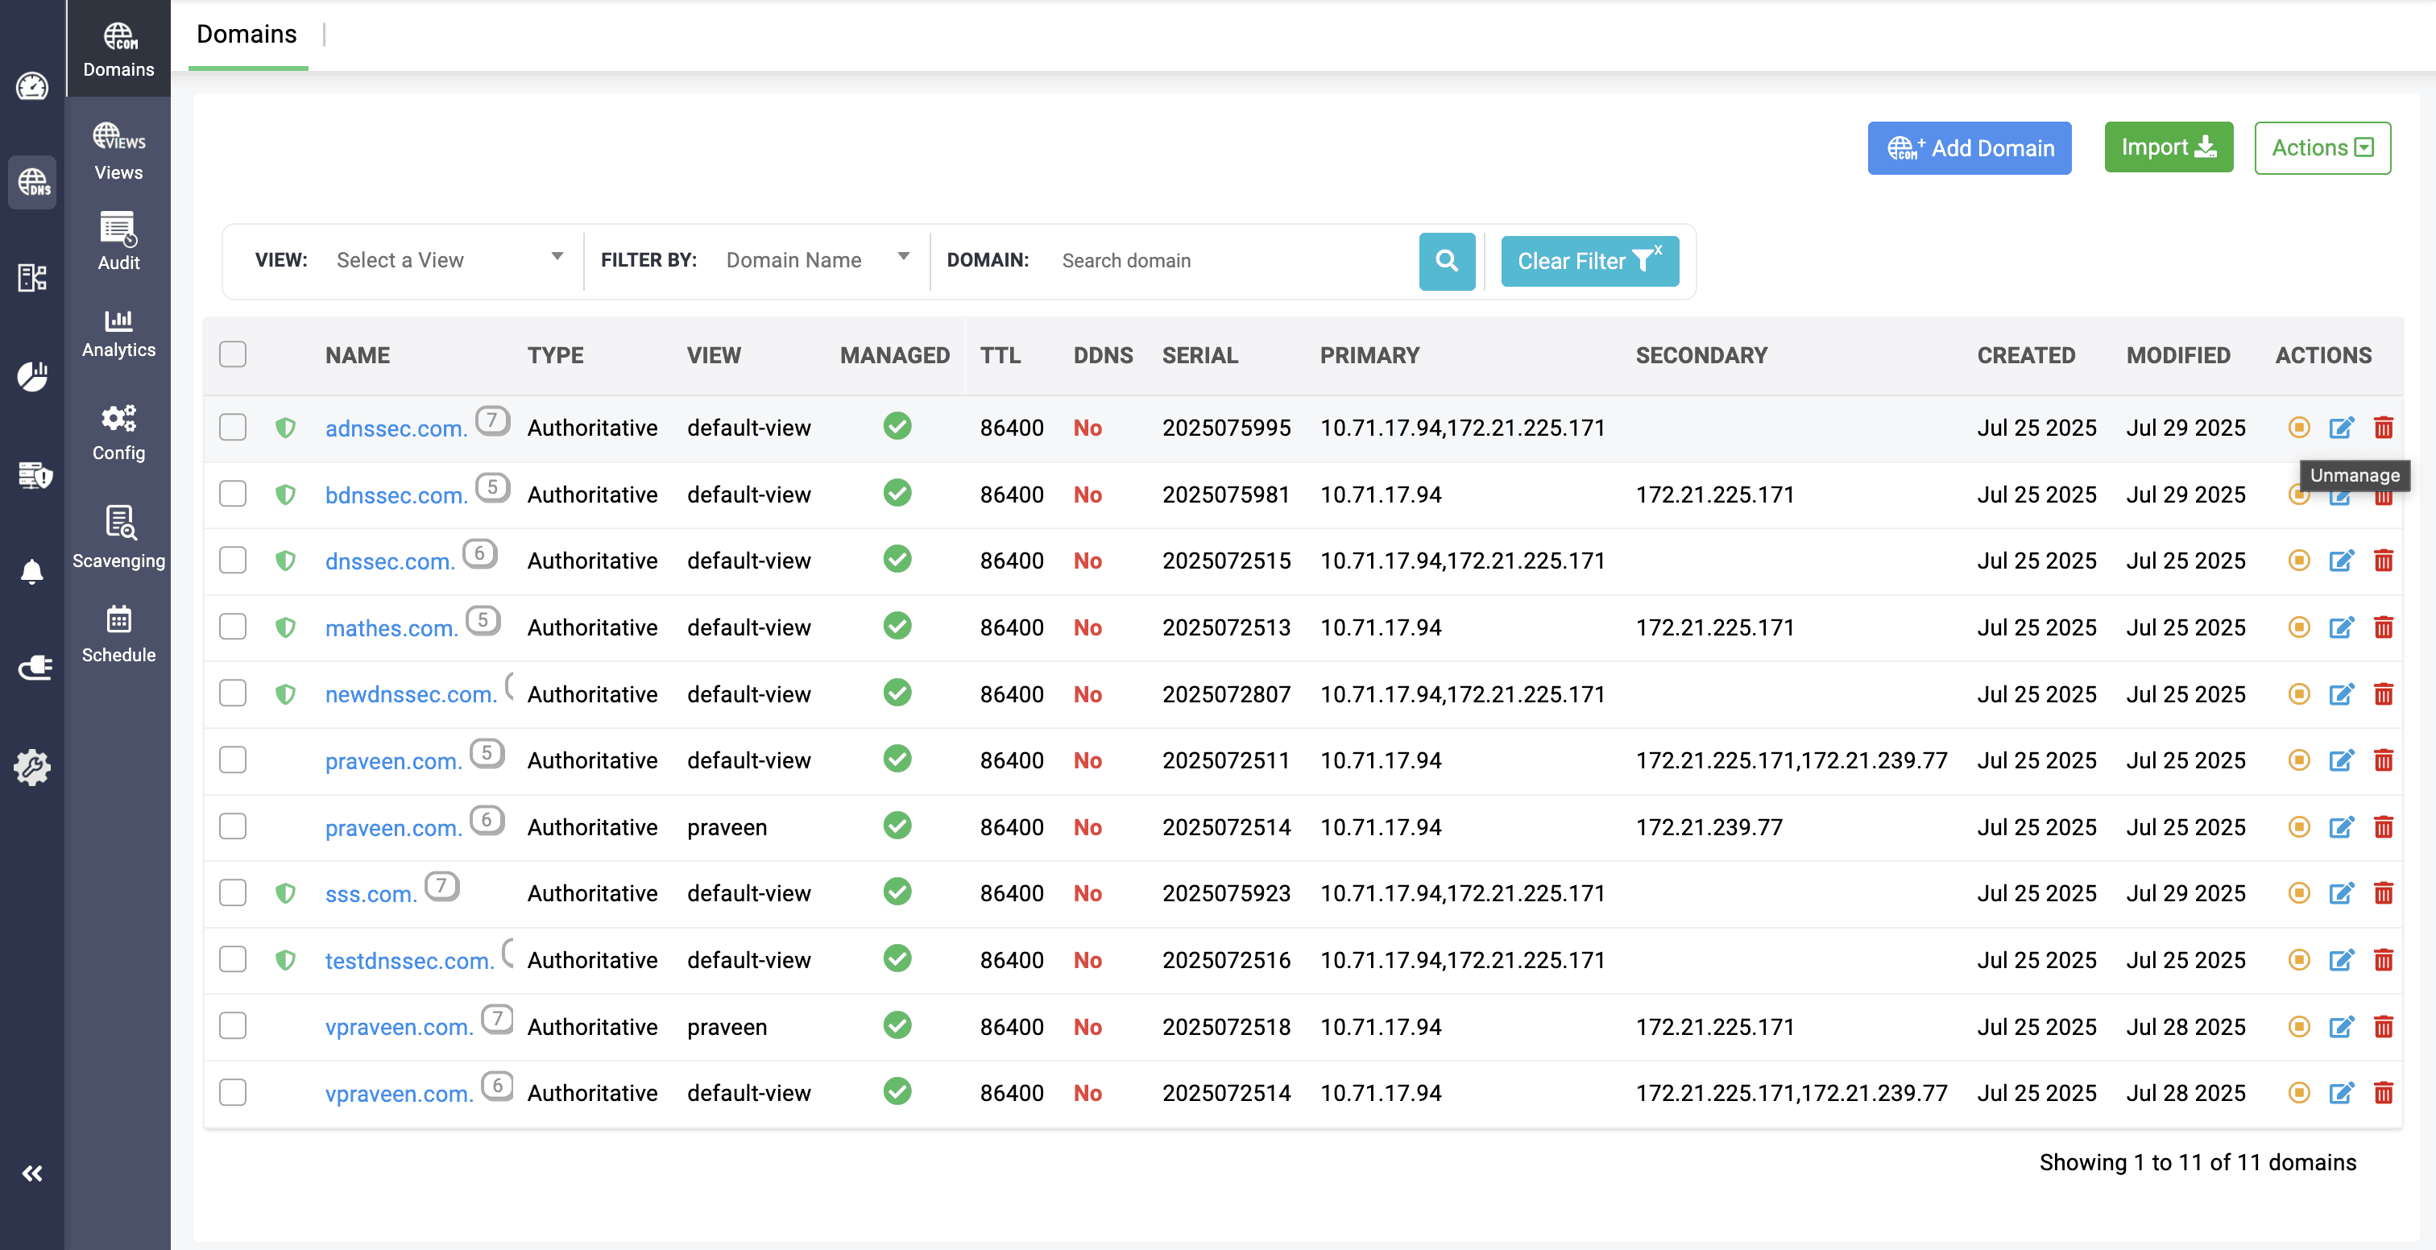Open the Audit section in sidebar
This screenshot has width=2436, height=1250.
coord(118,242)
